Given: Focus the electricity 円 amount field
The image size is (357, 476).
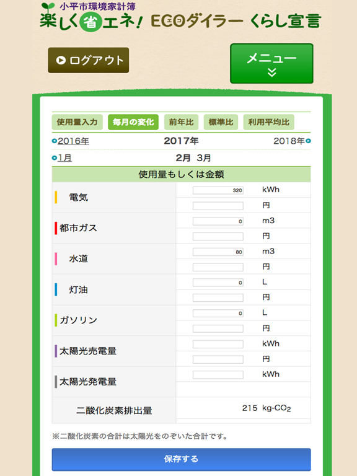Looking at the screenshot, I should (x=218, y=206).
